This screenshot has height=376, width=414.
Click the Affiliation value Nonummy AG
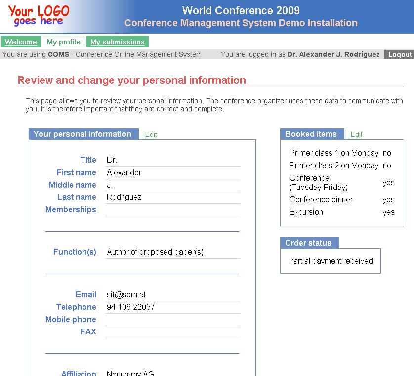click(130, 374)
